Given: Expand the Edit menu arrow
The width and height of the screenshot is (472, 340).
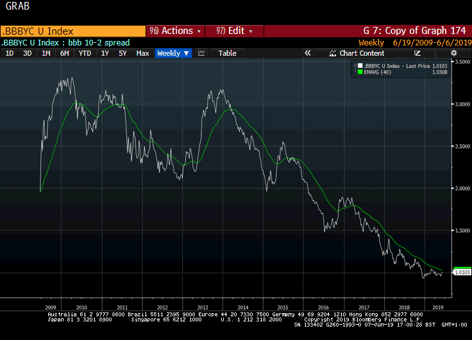Looking at the screenshot, I should tap(251, 31).
